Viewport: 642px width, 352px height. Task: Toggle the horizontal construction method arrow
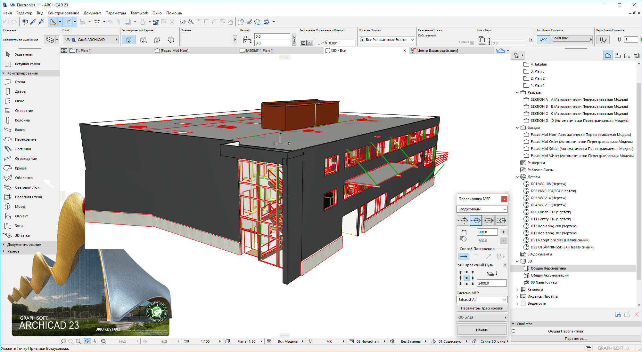tap(463, 256)
